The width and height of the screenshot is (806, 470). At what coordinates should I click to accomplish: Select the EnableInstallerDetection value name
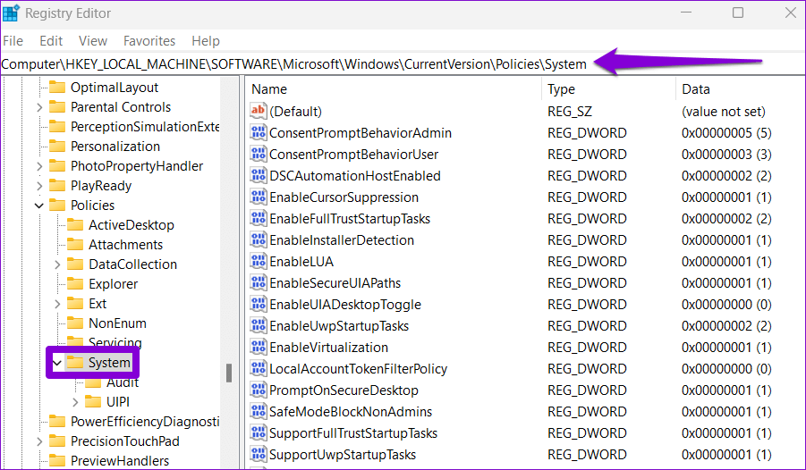point(342,239)
